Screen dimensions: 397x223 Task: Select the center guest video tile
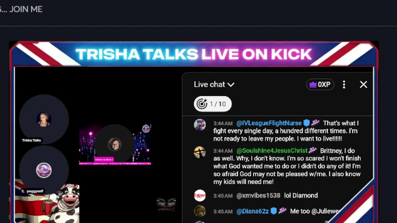coord(115,144)
